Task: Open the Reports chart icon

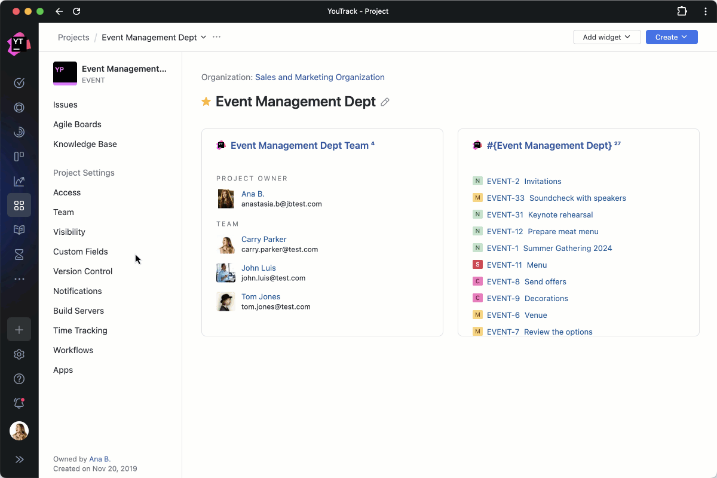Action: tap(19, 181)
